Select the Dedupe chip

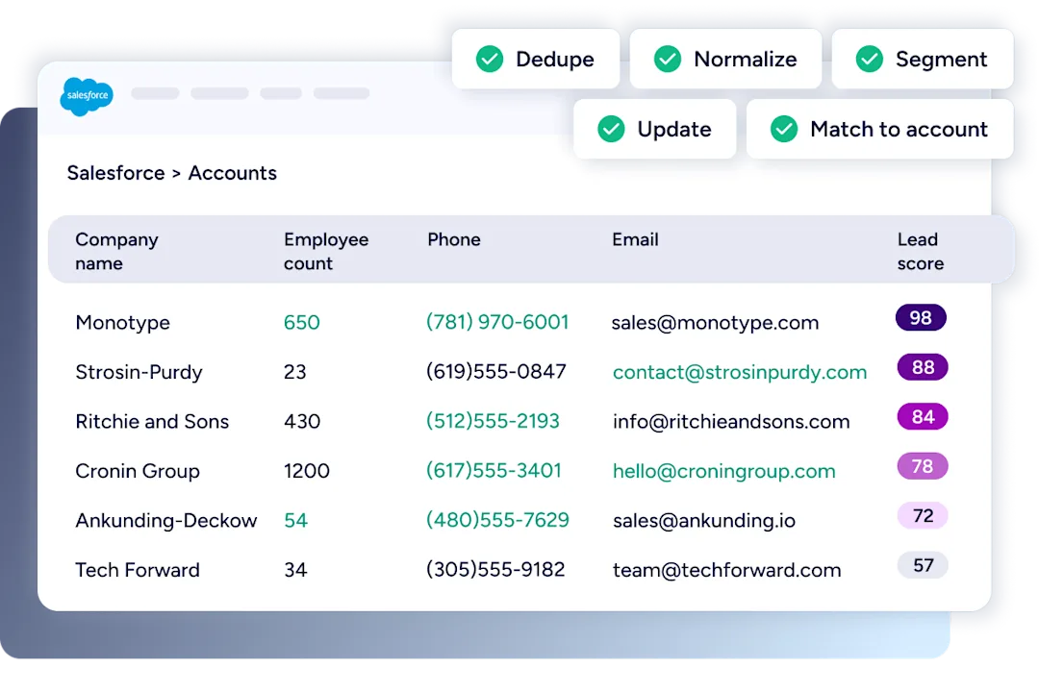pyautogui.click(x=536, y=59)
